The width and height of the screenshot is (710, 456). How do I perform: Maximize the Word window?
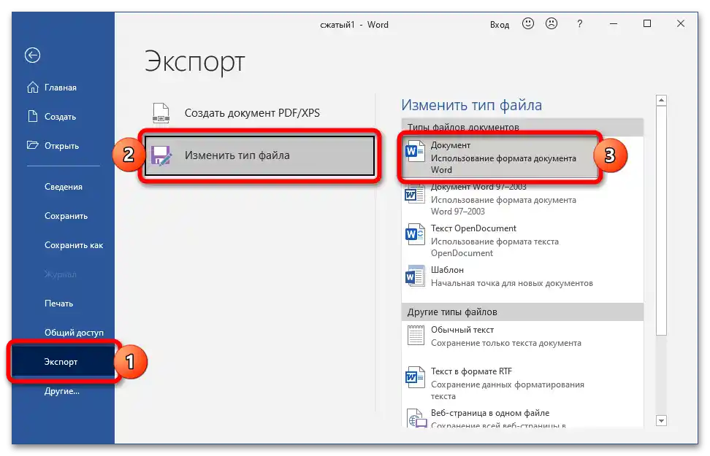[x=647, y=23]
